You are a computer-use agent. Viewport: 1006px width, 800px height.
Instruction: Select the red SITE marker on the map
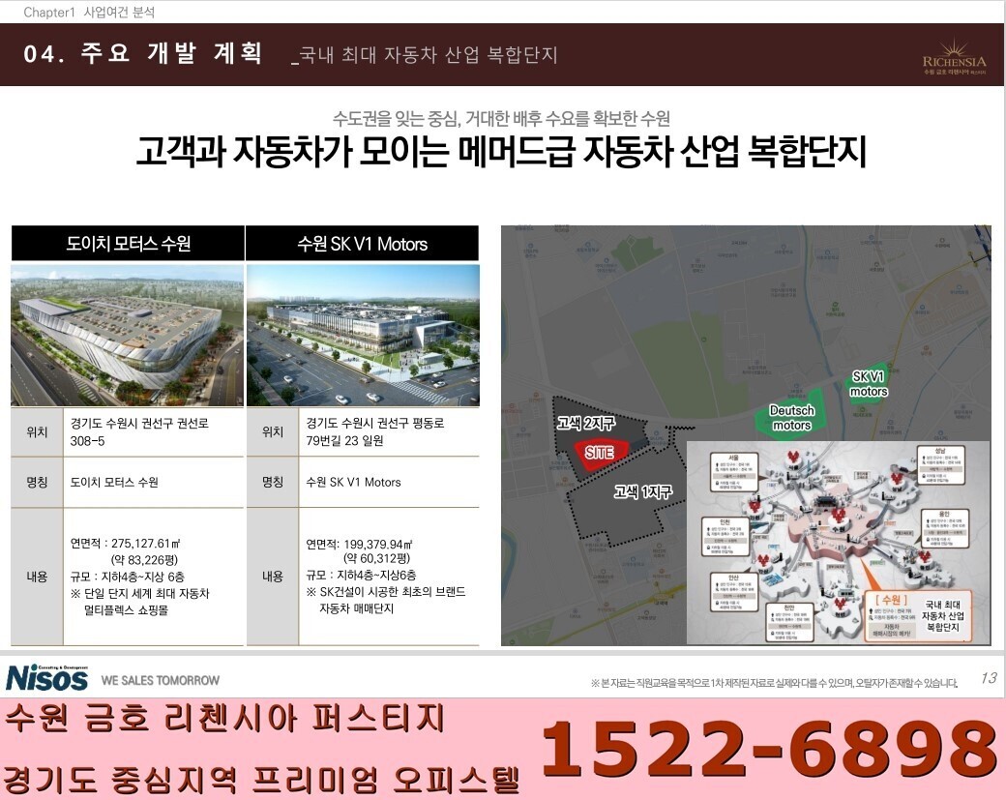click(x=599, y=453)
